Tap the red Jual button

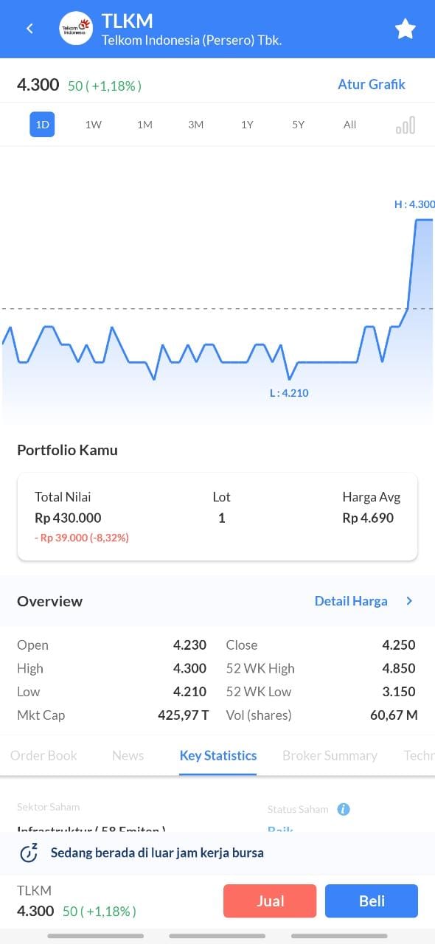(270, 900)
